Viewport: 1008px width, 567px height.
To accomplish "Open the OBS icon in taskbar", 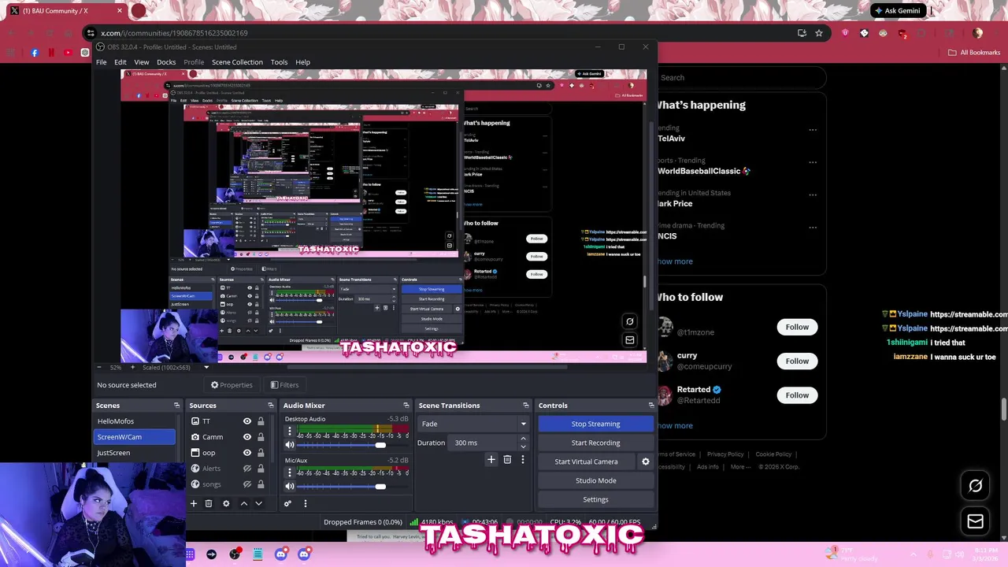I will (235, 554).
